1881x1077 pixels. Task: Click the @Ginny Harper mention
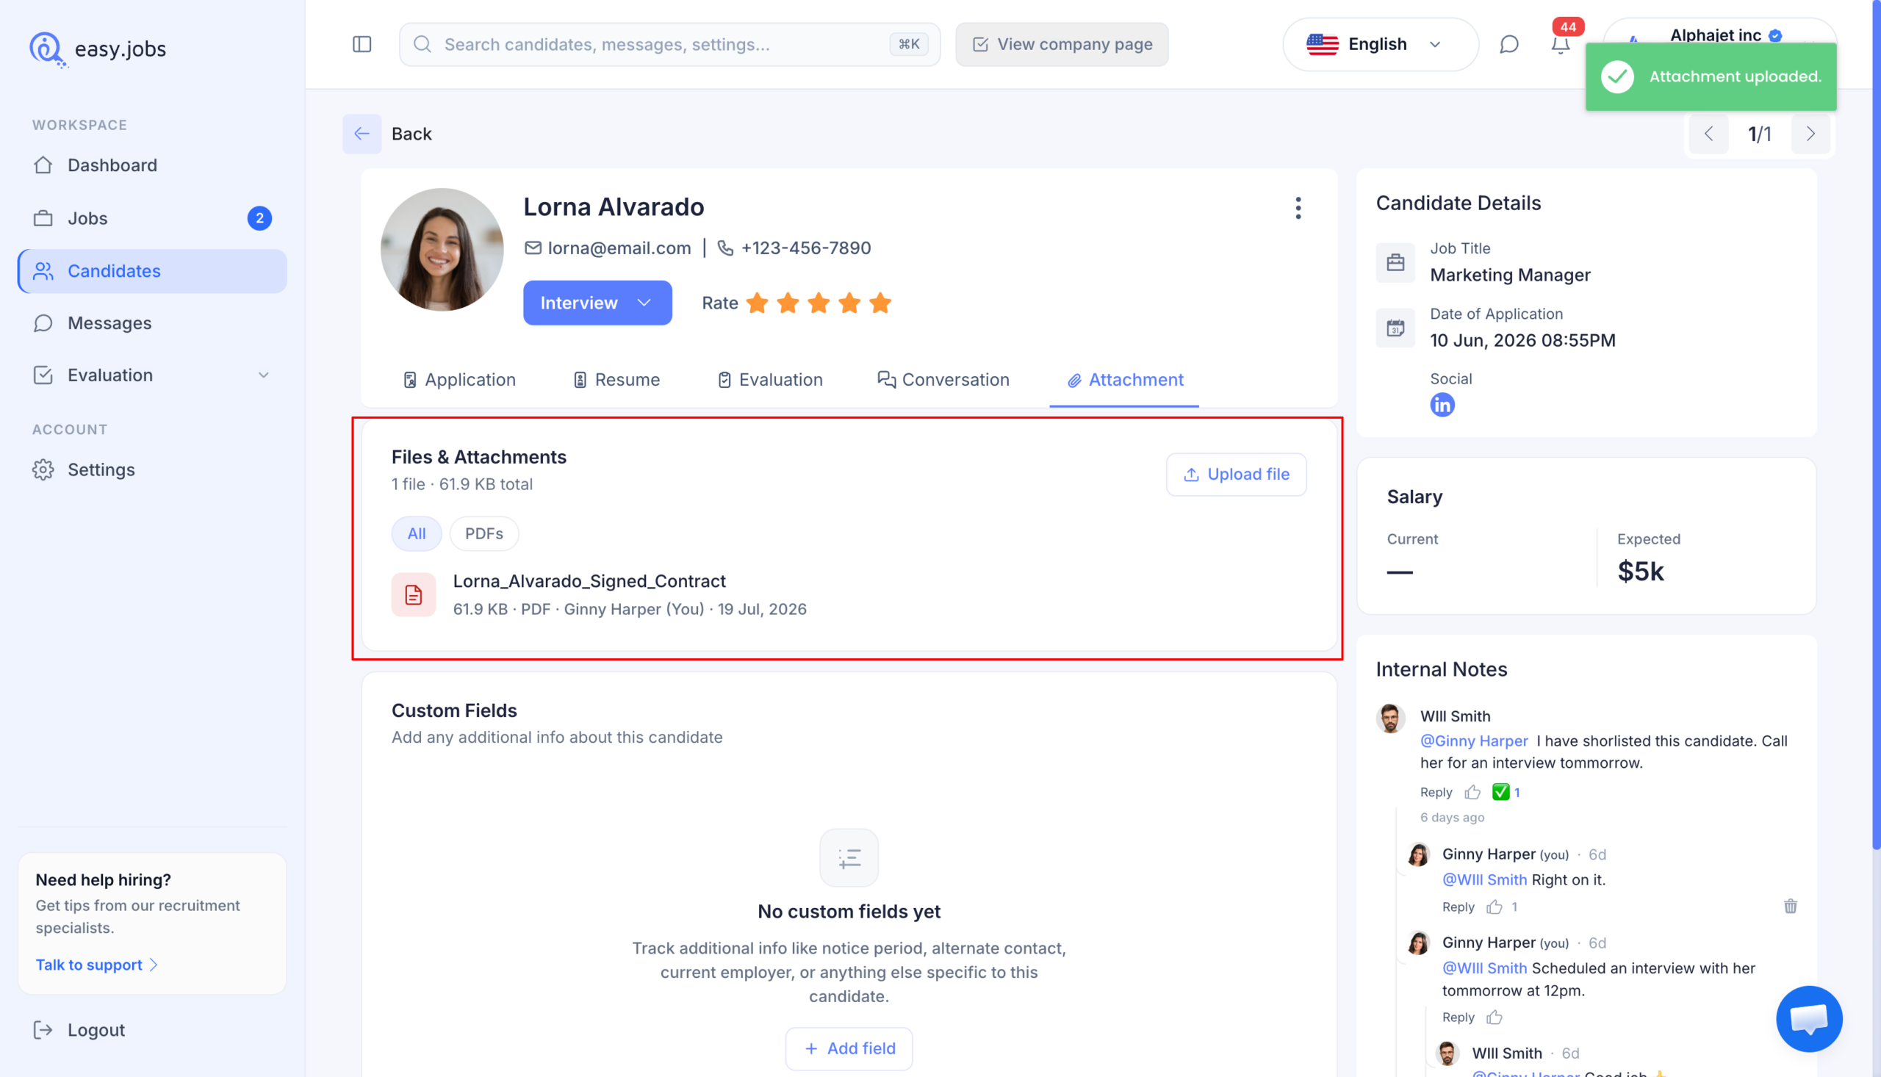tap(1473, 741)
